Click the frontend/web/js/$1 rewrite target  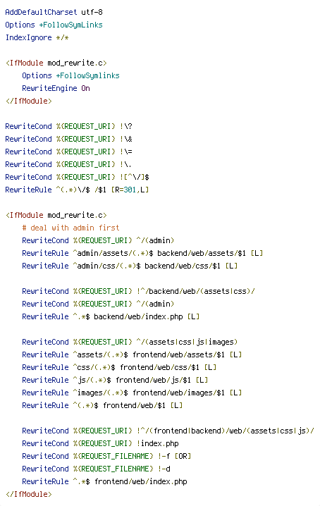click(154, 380)
